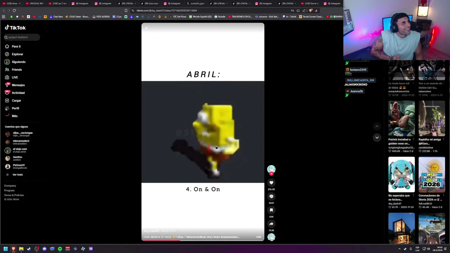Open the TikTok logo home link
Screen dimensions: 450x253
[15, 27]
